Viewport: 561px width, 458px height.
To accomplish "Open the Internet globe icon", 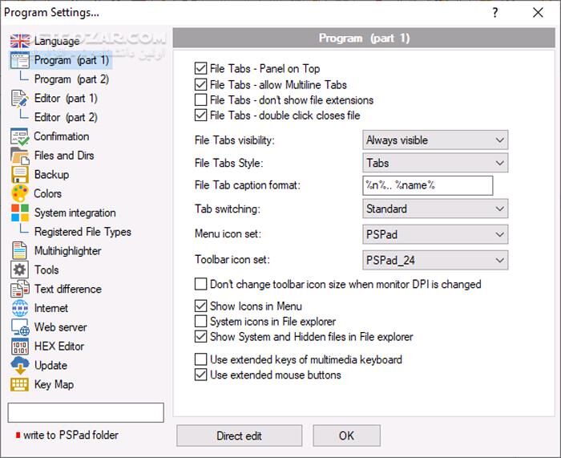I will [x=20, y=308].
